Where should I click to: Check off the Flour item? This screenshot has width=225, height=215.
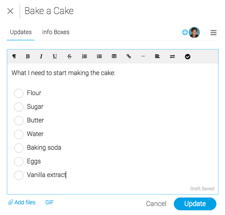[x=19, y=93]
